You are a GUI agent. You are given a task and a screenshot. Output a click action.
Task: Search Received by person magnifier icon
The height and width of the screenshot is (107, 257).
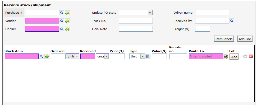(x=232, y=21)
